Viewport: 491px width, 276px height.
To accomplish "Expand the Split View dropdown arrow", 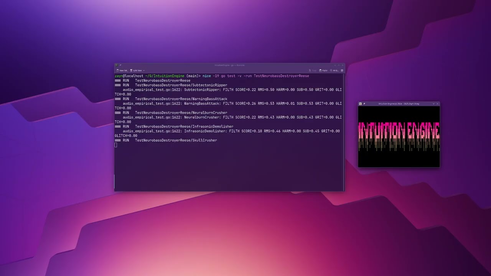I will pos(144,71).
